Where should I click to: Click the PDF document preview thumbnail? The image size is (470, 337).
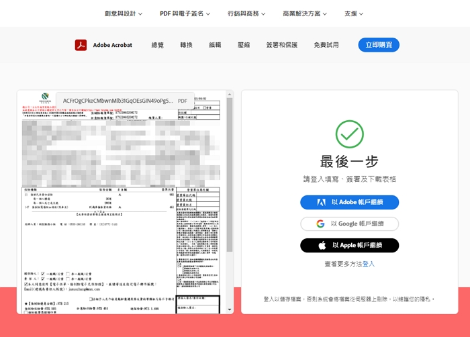[121, 202]
